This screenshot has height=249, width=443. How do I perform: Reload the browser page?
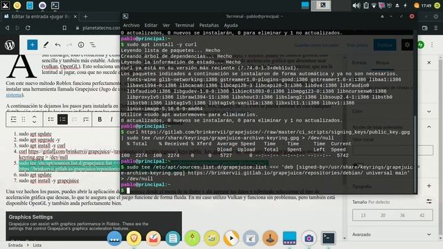pyautogui.click(x=28, y=28)
